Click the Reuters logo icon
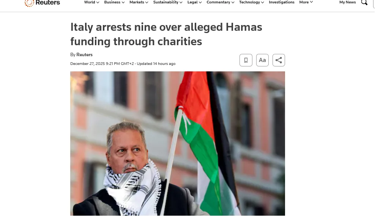This screenshot has width=375, height=216. point(29,3)
